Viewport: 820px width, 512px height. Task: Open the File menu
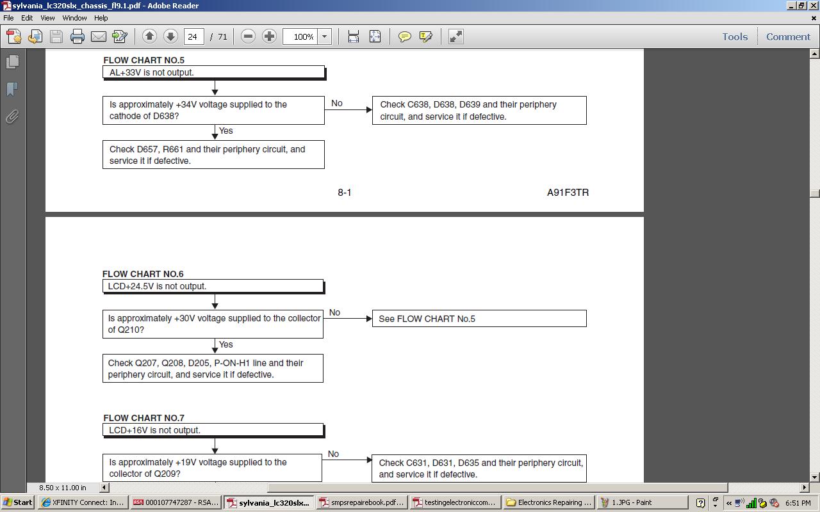click(x=8, y=18)
